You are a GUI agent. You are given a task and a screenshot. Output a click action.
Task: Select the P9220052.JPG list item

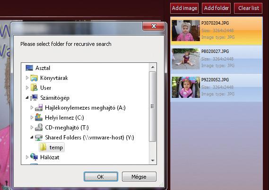point(217,87)
